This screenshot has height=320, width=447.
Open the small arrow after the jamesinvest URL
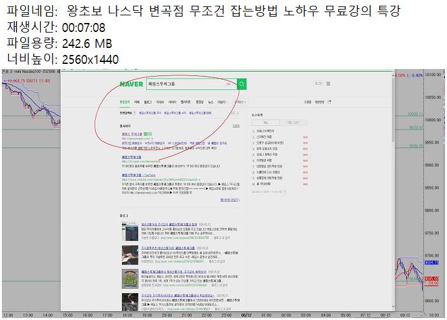point(152,139)
